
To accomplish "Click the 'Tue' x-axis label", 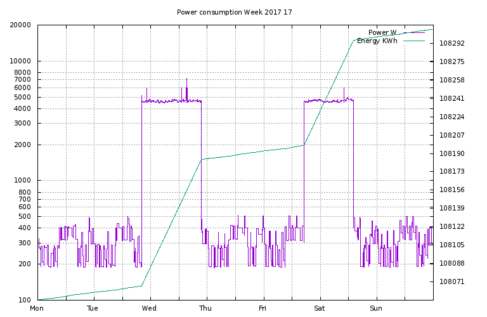I will [x=93, y=308].
